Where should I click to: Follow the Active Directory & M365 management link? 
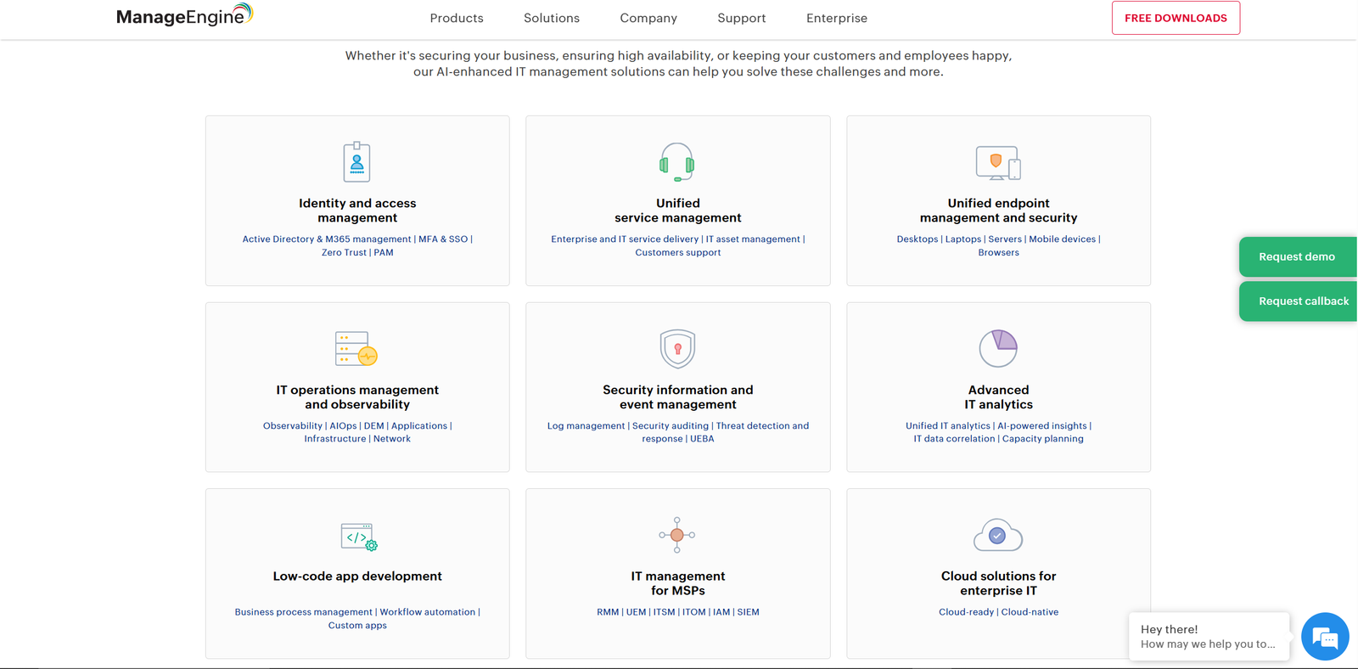point(327,239)
